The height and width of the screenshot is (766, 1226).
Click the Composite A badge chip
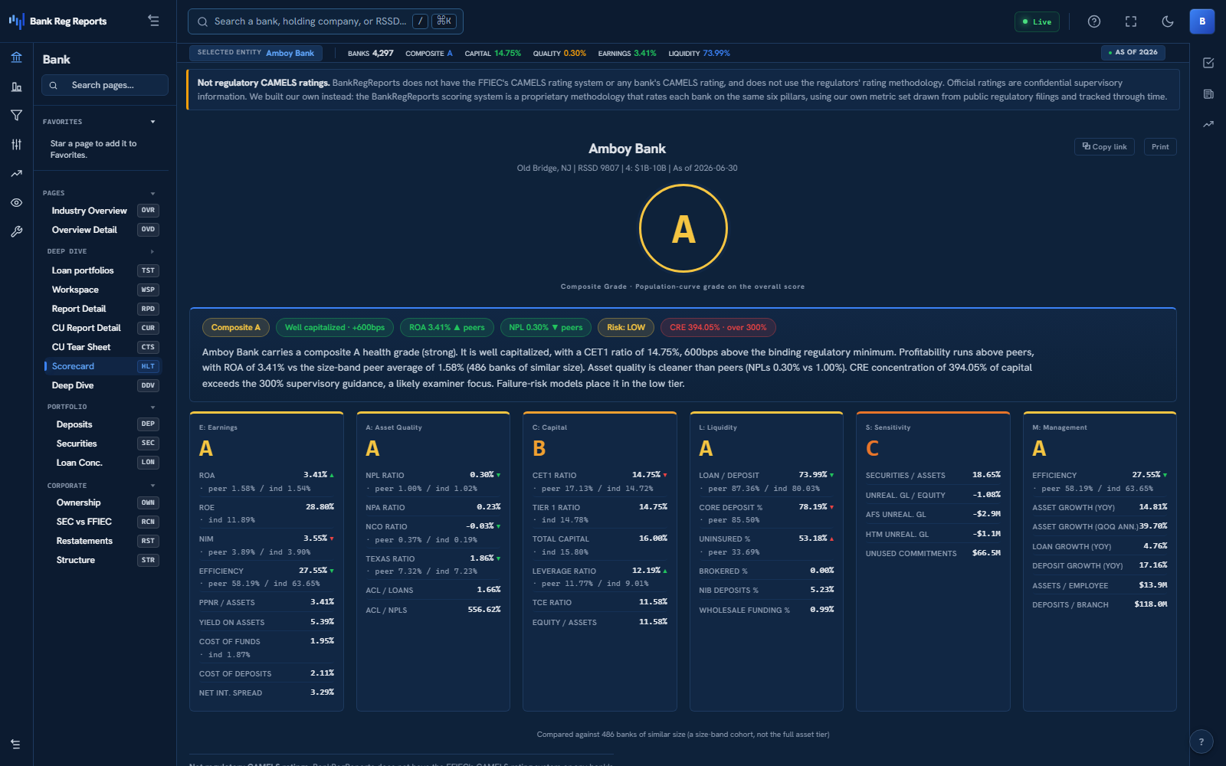(236, 327)
